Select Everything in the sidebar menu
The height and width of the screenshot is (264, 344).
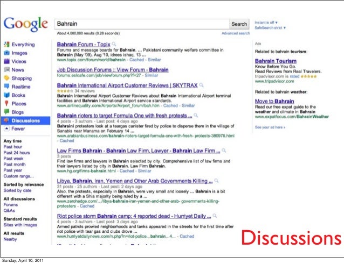[x=23, y=45]
